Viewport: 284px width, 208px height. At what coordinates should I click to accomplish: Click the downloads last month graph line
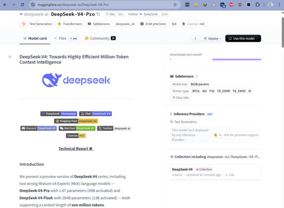point(237,59)
